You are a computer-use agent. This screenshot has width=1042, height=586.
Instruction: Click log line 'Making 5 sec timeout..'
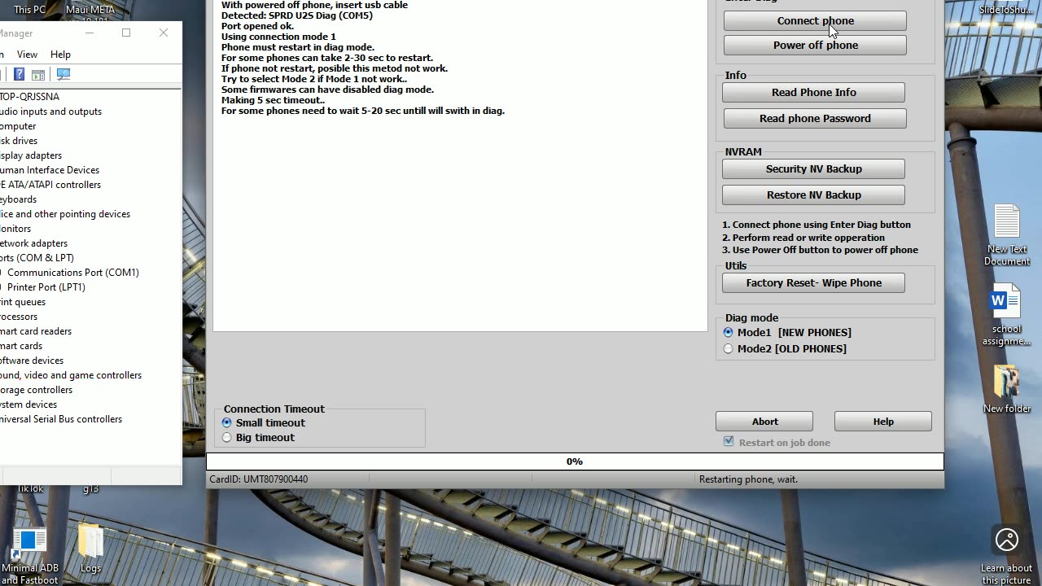click(x=273, y=100)
